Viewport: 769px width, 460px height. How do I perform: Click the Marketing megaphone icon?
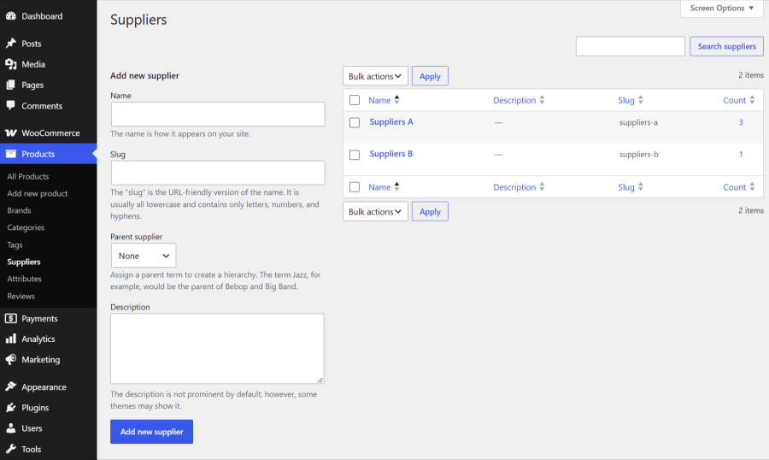coord(11,359)
